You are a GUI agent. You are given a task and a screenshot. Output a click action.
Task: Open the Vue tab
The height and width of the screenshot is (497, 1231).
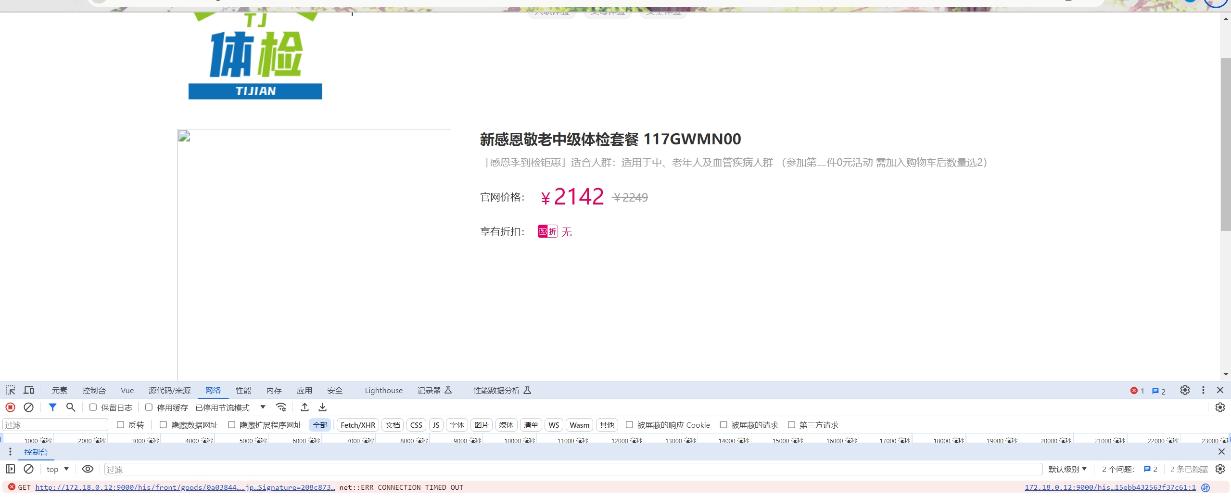pos(127,390)
